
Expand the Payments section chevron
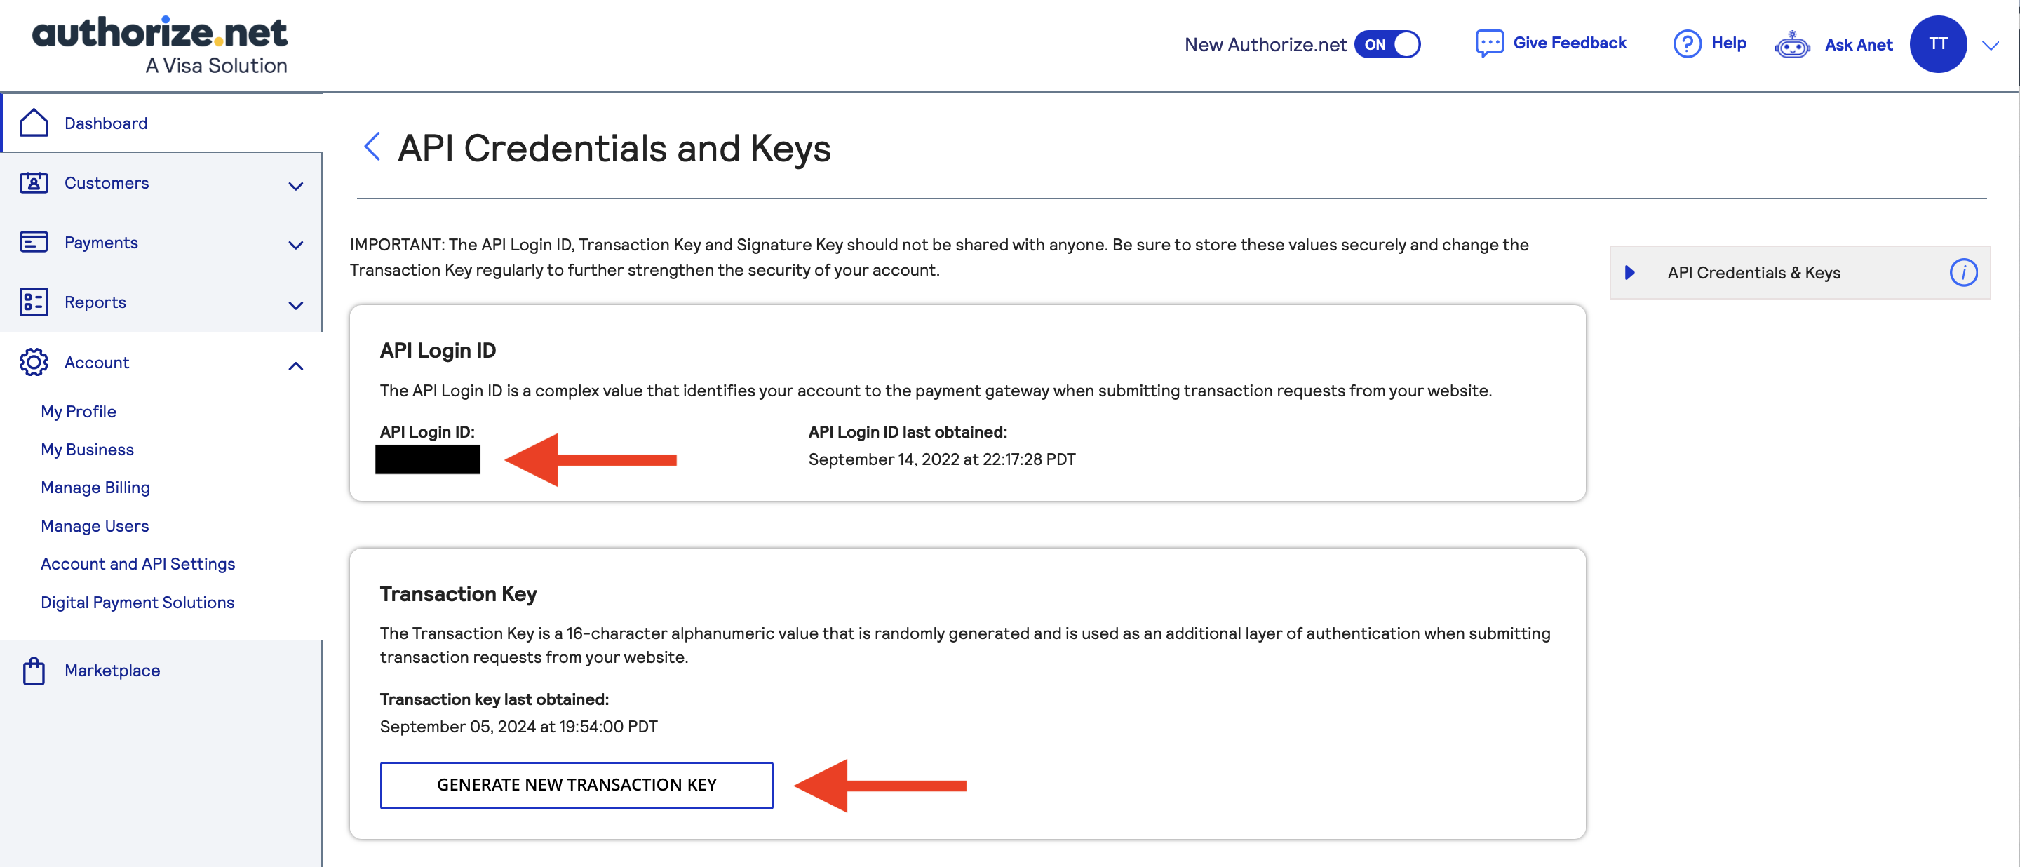point(295,246)
